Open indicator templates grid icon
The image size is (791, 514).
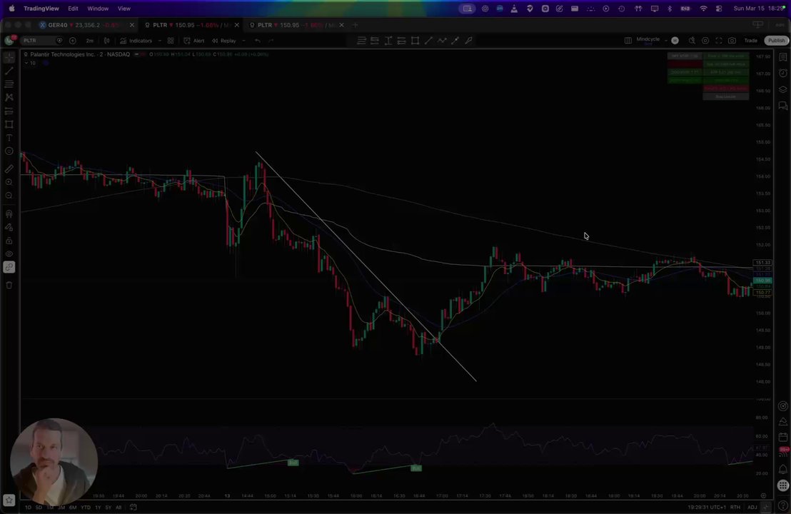coord(171,41)
